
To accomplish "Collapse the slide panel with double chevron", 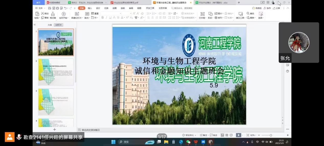I will point(35,25).
